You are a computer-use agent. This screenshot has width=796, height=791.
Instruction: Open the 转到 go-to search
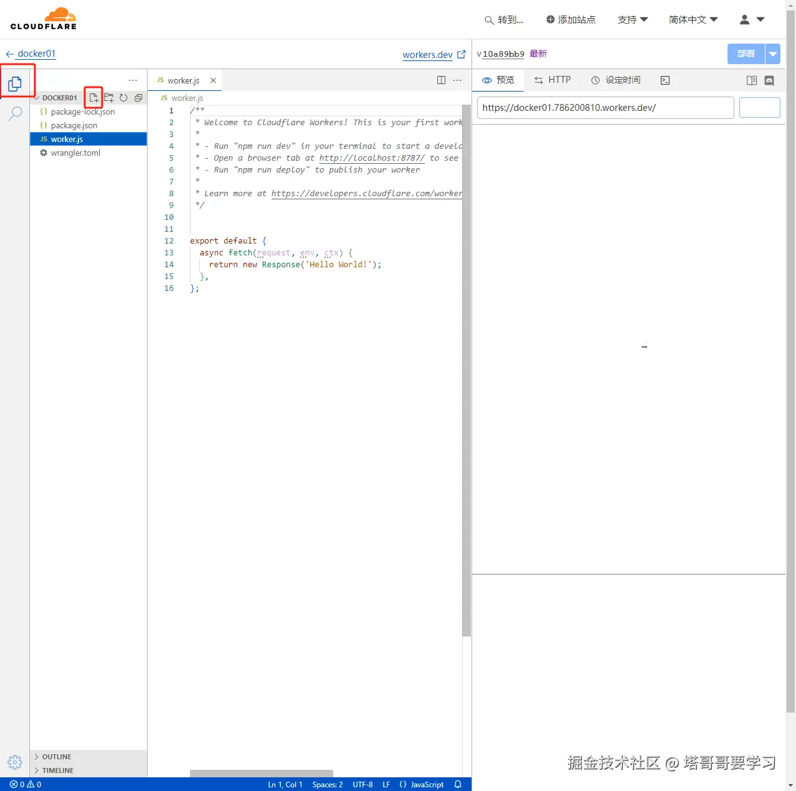[504, 20]
